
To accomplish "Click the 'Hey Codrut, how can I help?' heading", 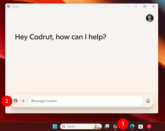I will tap(61, 37).
